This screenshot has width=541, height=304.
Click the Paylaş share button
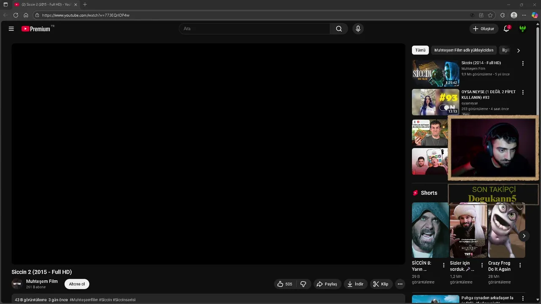[327, 284]
